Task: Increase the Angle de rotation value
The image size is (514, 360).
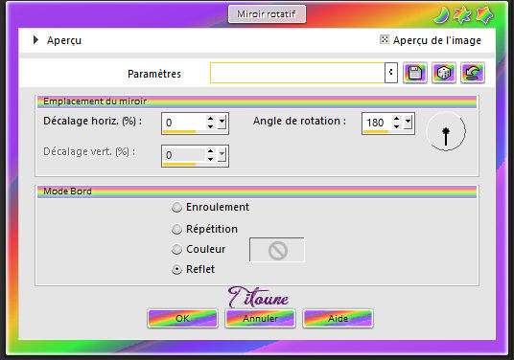Action: (396, 119)
